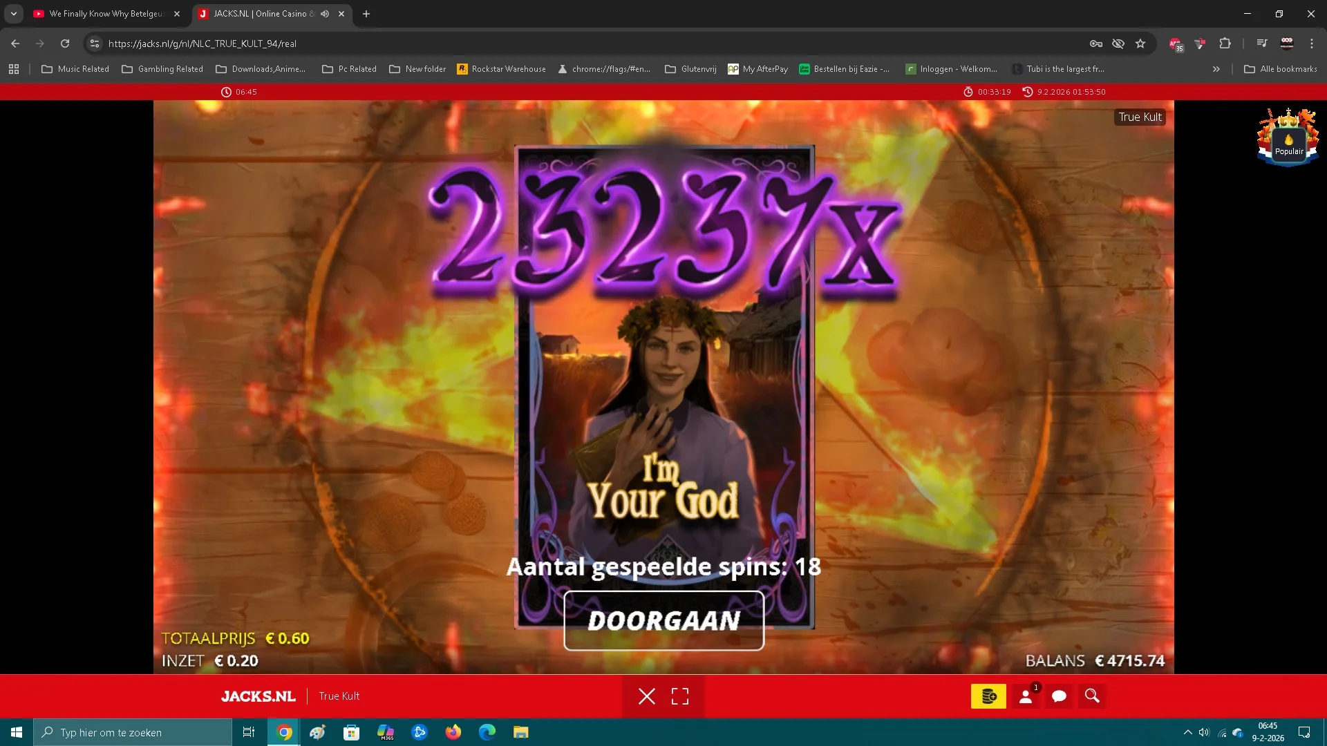View site information icon
Screen dimensions: 1327x746
click(95, 44)
